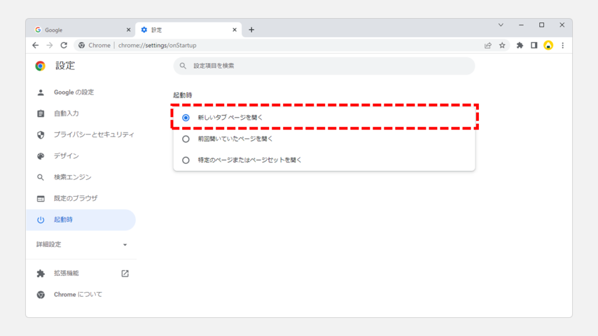Image resolution: width=598 pixels, height=336 pixels.
Task: Open a new tab with plus button
Action: [x=251, y=30]
